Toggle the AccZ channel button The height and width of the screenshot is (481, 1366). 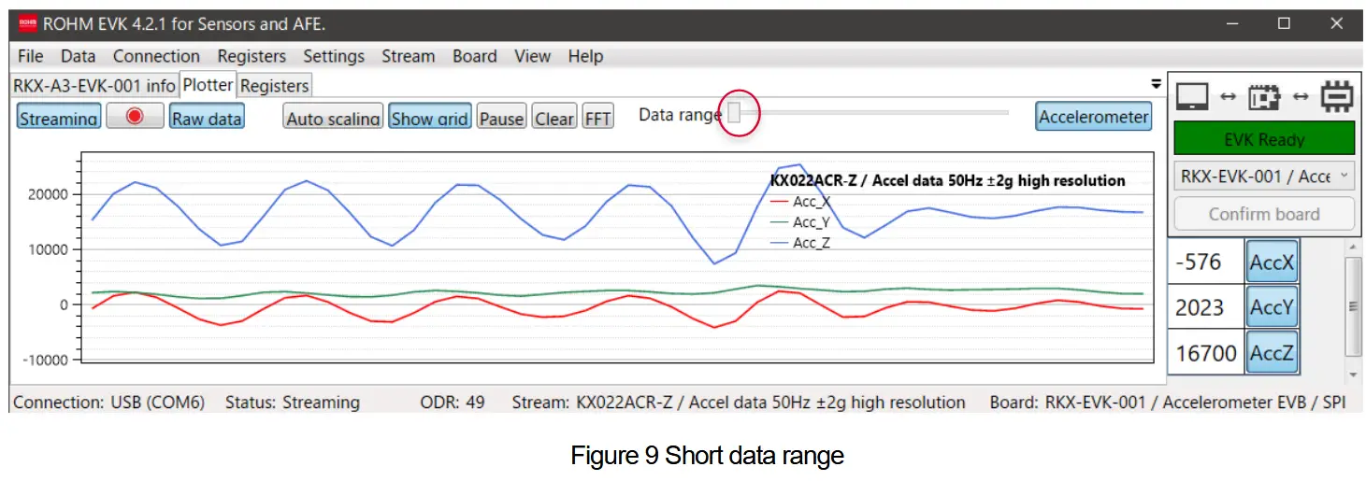click(x=1271, y=352)
